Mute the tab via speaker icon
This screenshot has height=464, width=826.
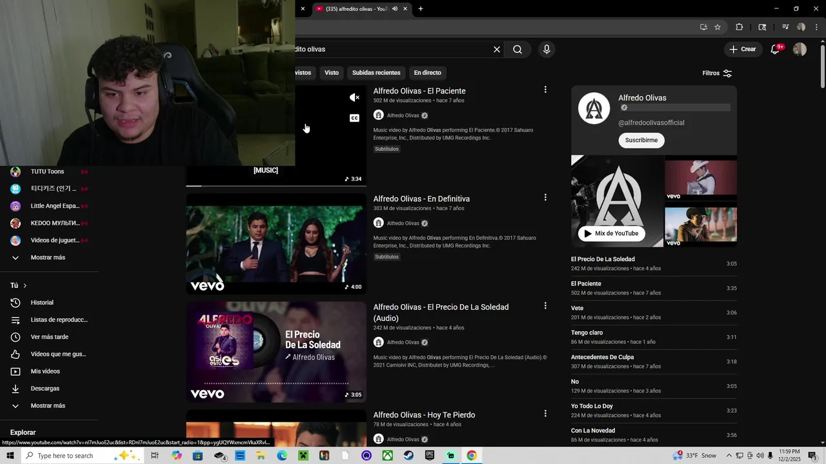click(x=394, y=9)
